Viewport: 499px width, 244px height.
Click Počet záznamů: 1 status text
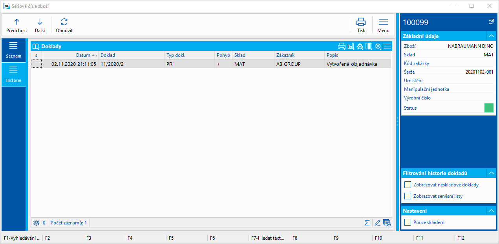coord(69,223)
